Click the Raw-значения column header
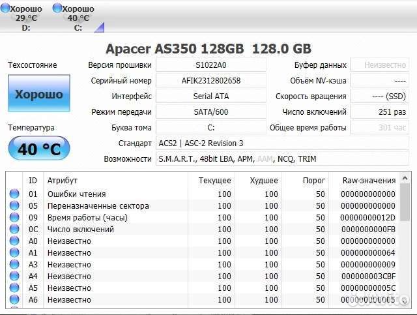 coord(369,181)
